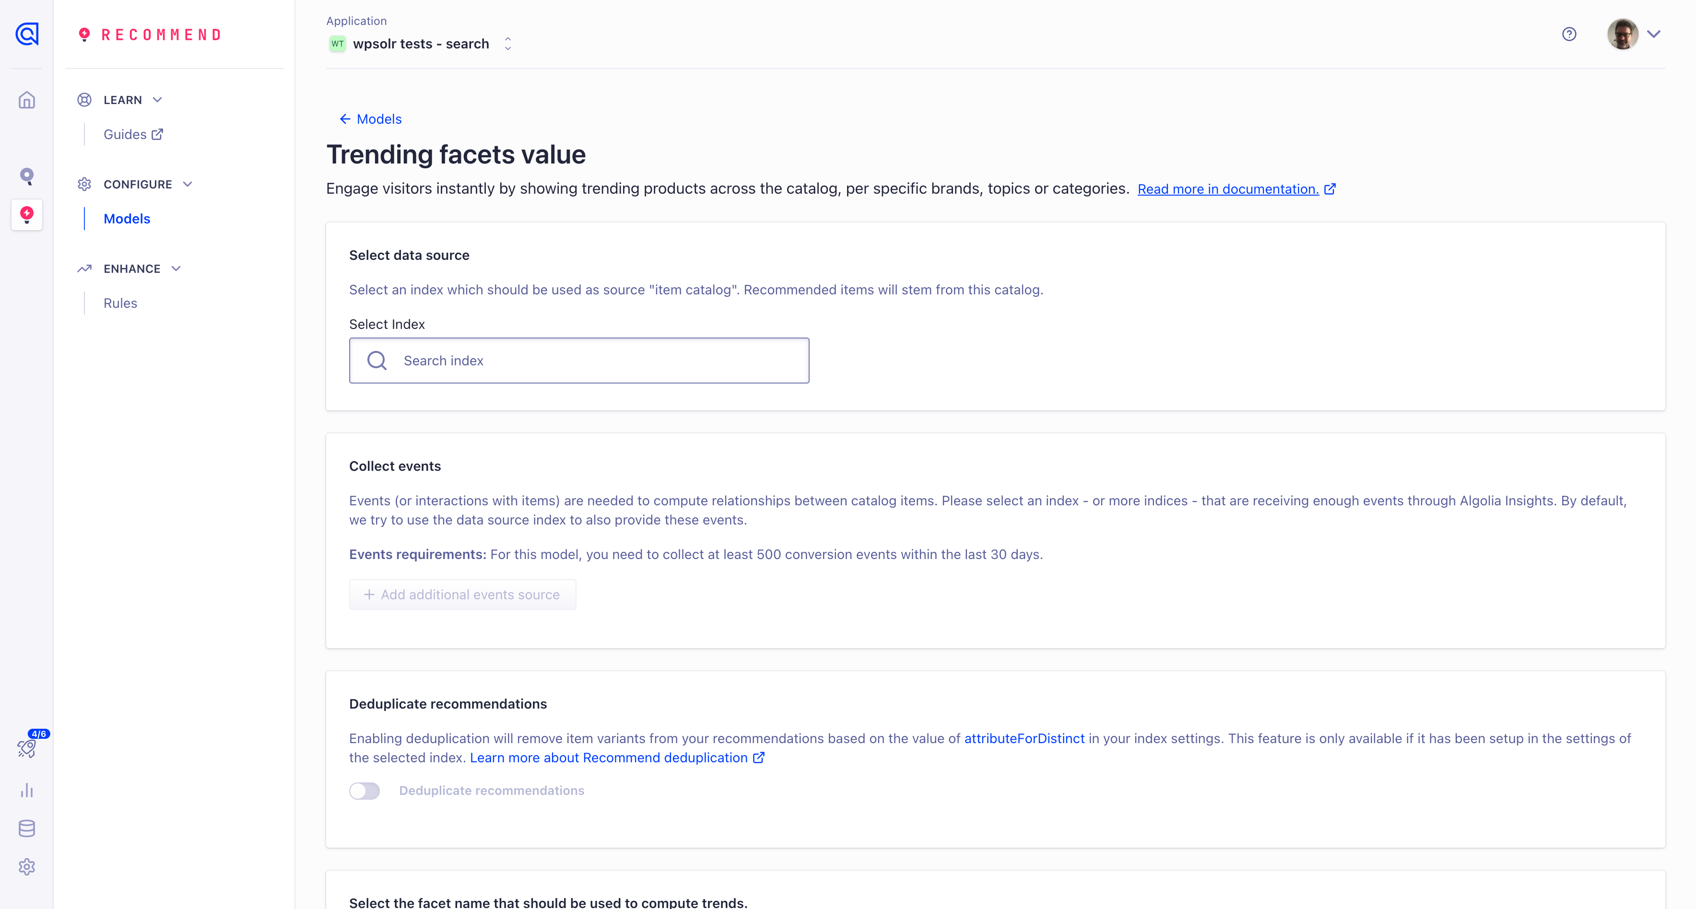This screenshot has height=909, width=1696.
Task: Click the Trending facets value page title
Action: [x=456, y=155]
